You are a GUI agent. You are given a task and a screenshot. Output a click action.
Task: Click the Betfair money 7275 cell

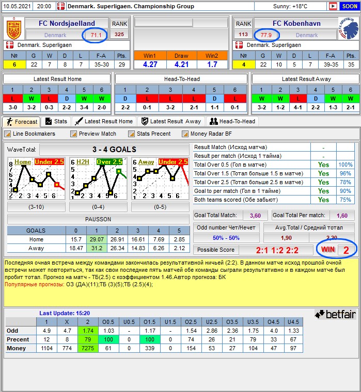click(x=88, y=348)
